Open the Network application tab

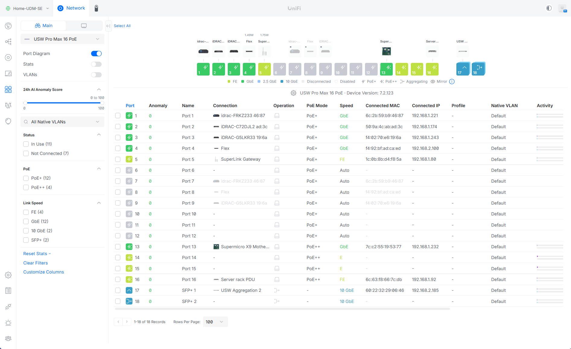71,8
